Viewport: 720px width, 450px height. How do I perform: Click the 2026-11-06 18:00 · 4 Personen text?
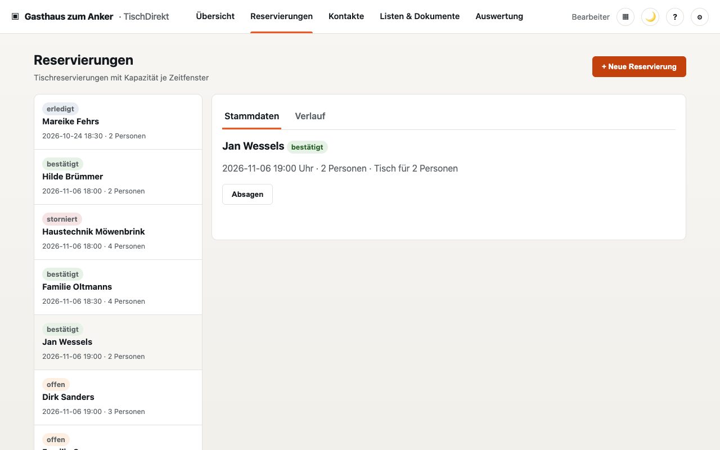click(x=93, y=246)
